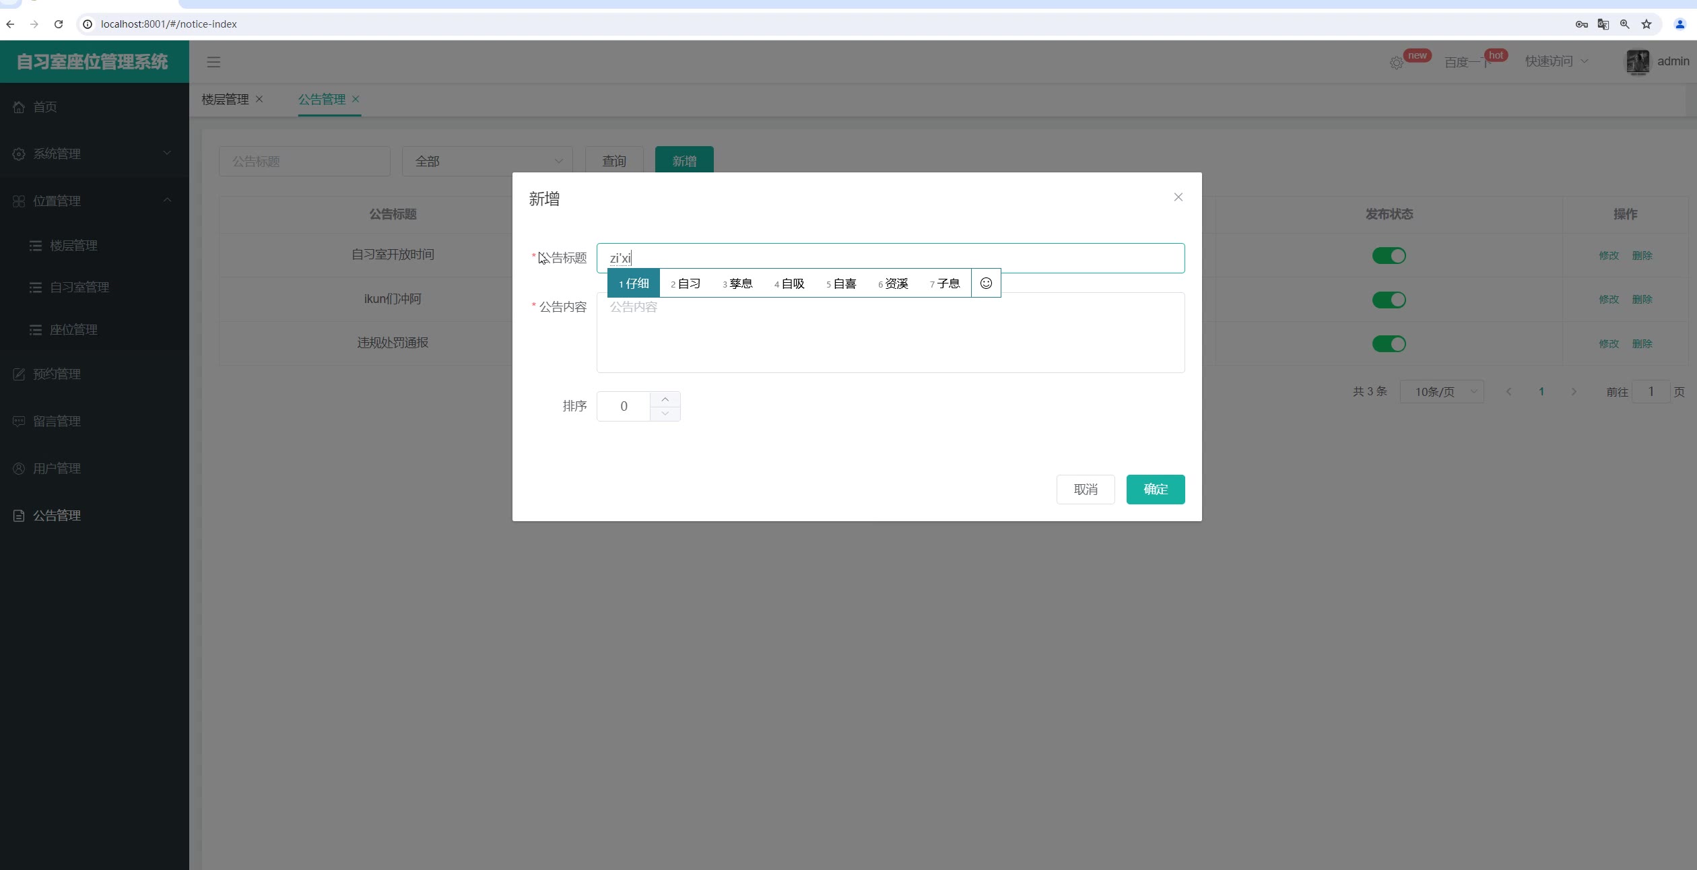
Task: Click browser reload page icon
Action: (x=59, y=24)
